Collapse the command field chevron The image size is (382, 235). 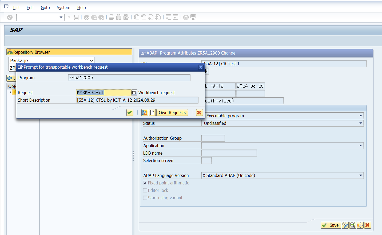69,17
